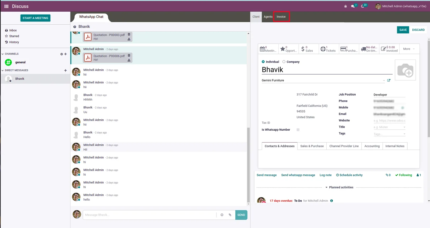Click Schedule activity link
The image size is (430, 228).
tap(349, 175)
